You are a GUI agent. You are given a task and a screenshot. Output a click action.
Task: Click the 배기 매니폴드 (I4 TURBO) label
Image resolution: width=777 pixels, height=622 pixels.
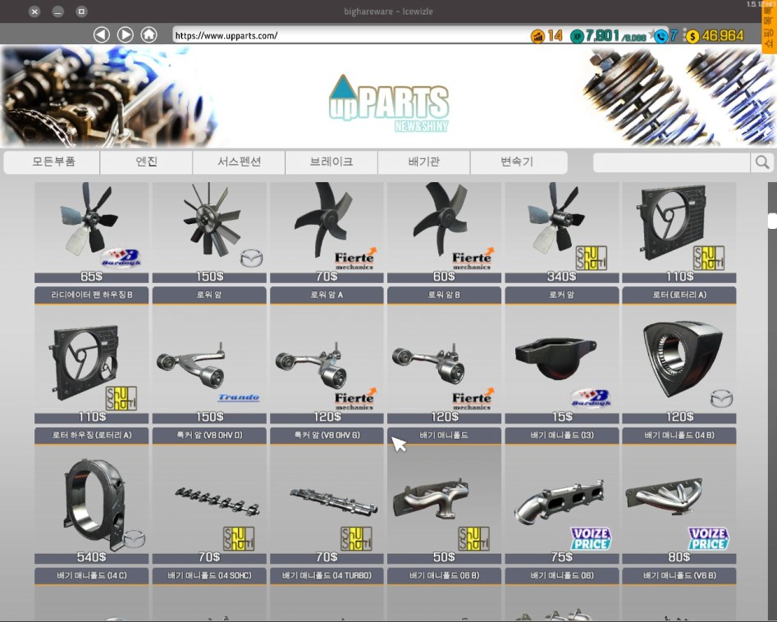tap(327, 575)
